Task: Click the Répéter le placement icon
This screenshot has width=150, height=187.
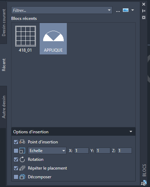Action: [22, 168]
